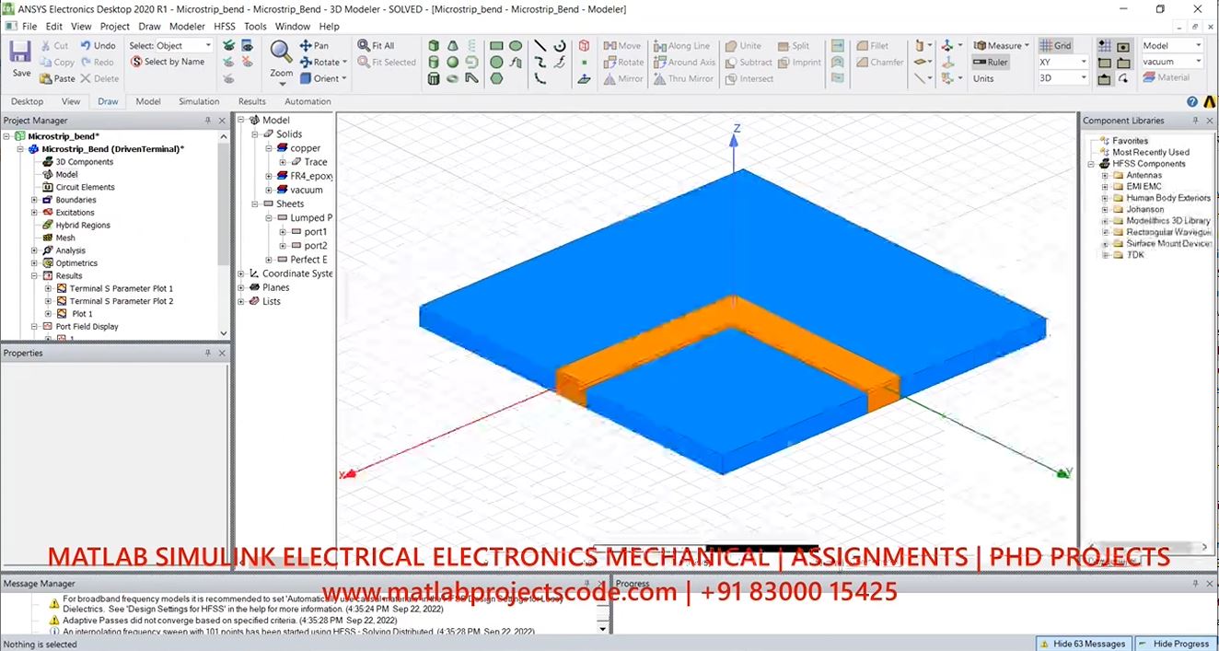Open the Orient view dropdown

(344, 78)
